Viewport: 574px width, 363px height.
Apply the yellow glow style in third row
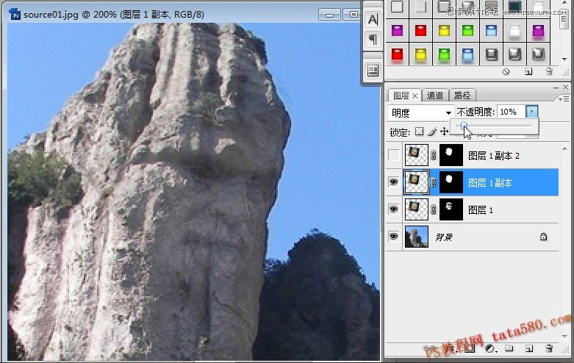tap(420, 54)
